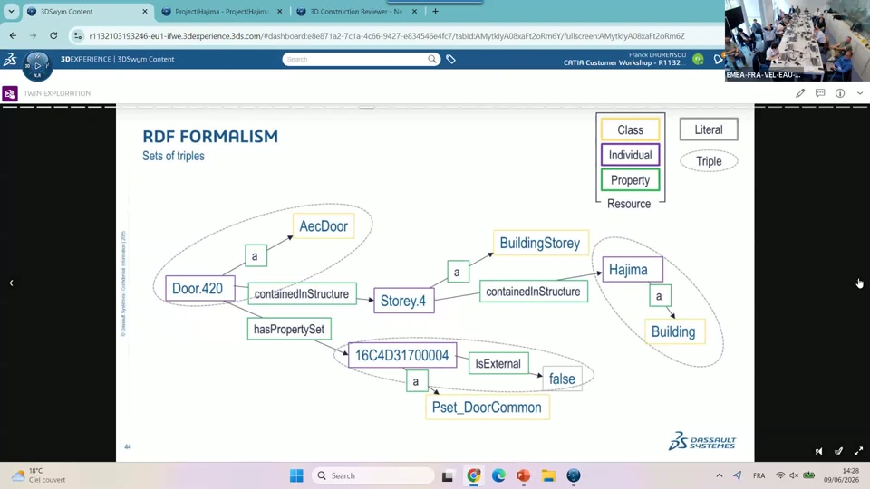Reload the current page
This screenshot has height=489, width=870.
53,35
